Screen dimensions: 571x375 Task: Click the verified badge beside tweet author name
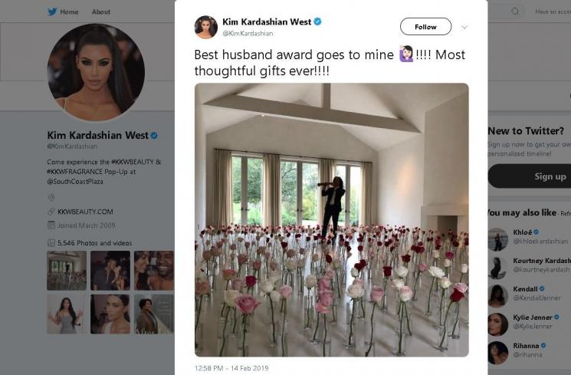point(317,22)
